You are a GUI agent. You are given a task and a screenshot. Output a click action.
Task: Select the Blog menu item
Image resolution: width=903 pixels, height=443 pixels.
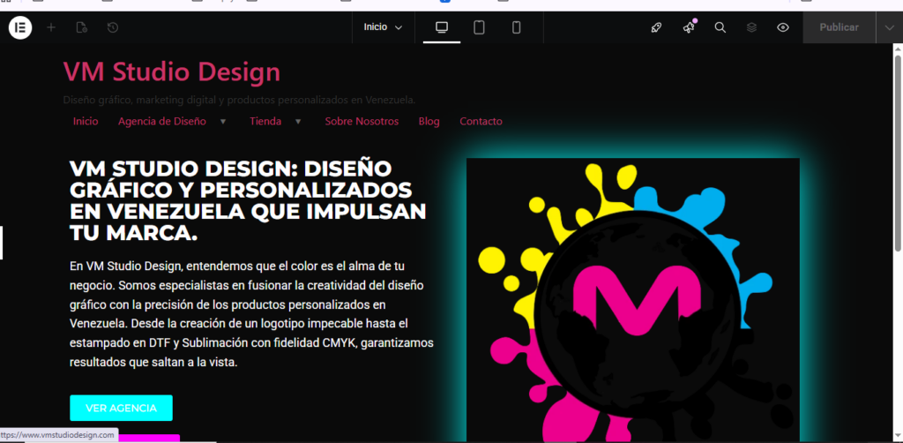tap(429, 122)
